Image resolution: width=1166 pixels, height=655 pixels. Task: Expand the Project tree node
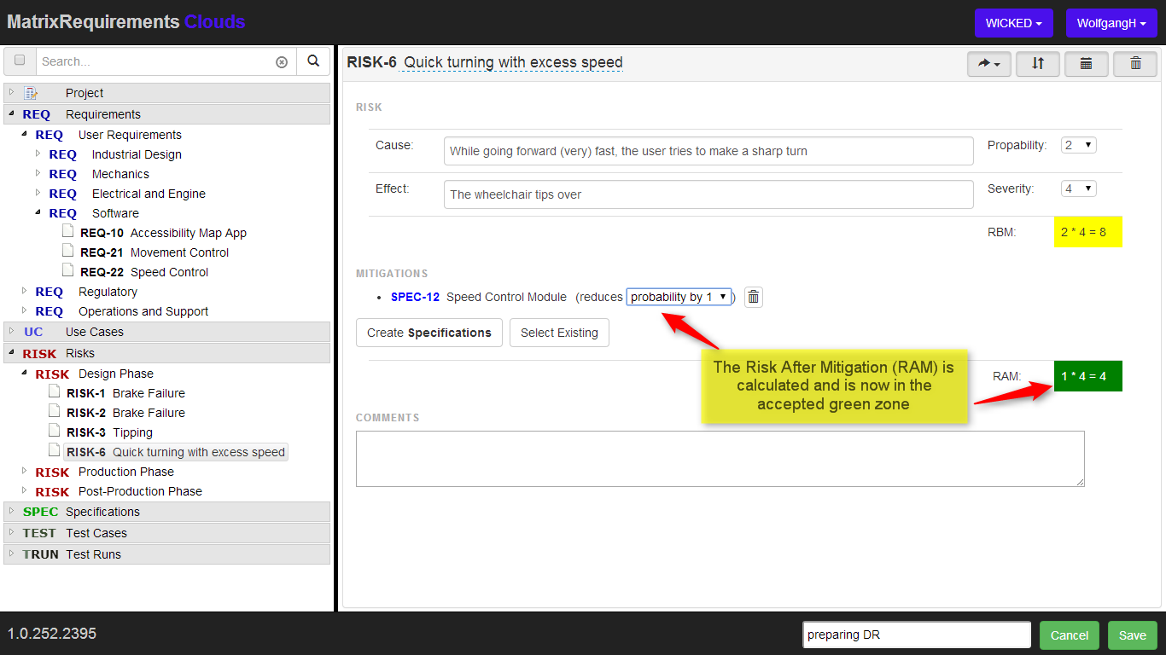pos(11,92)
